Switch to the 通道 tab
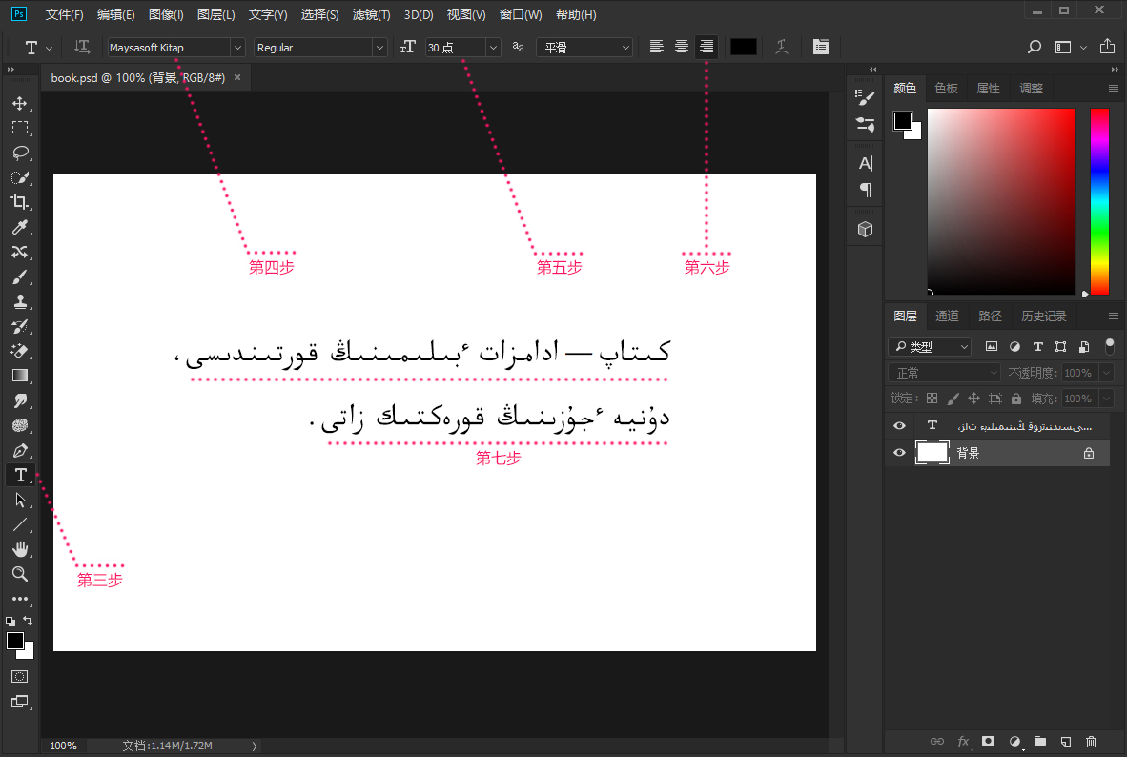This screenshot has height=757, width=1127. point(947,317)
